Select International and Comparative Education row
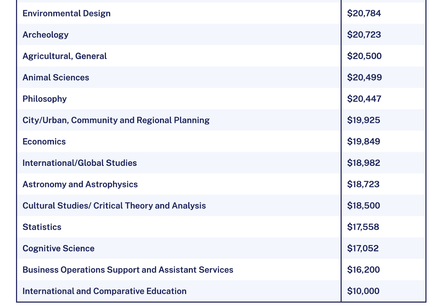Screen dimensions: 431x305 pyautogui.click(x=105, y=291)
